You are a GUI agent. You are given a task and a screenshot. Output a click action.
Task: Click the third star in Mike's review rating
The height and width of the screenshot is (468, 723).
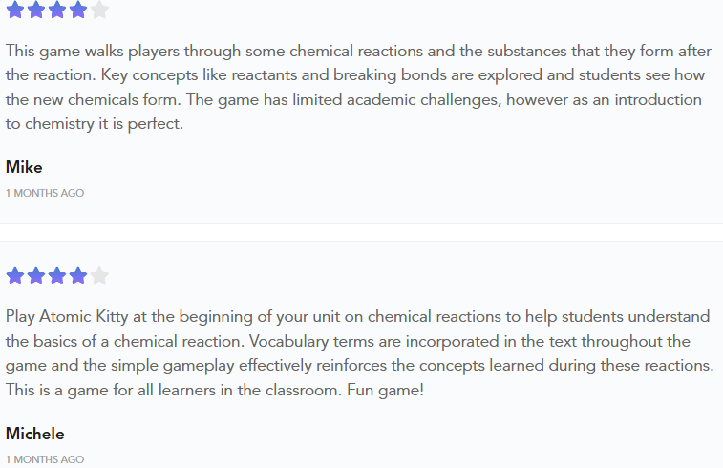[57, 10]
